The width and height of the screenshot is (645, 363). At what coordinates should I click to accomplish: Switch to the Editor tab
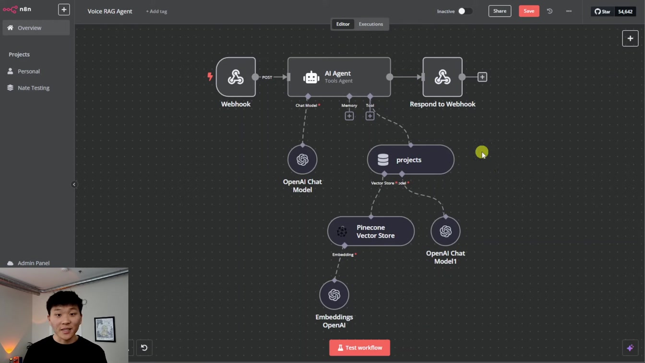click(x=343, y=24)
